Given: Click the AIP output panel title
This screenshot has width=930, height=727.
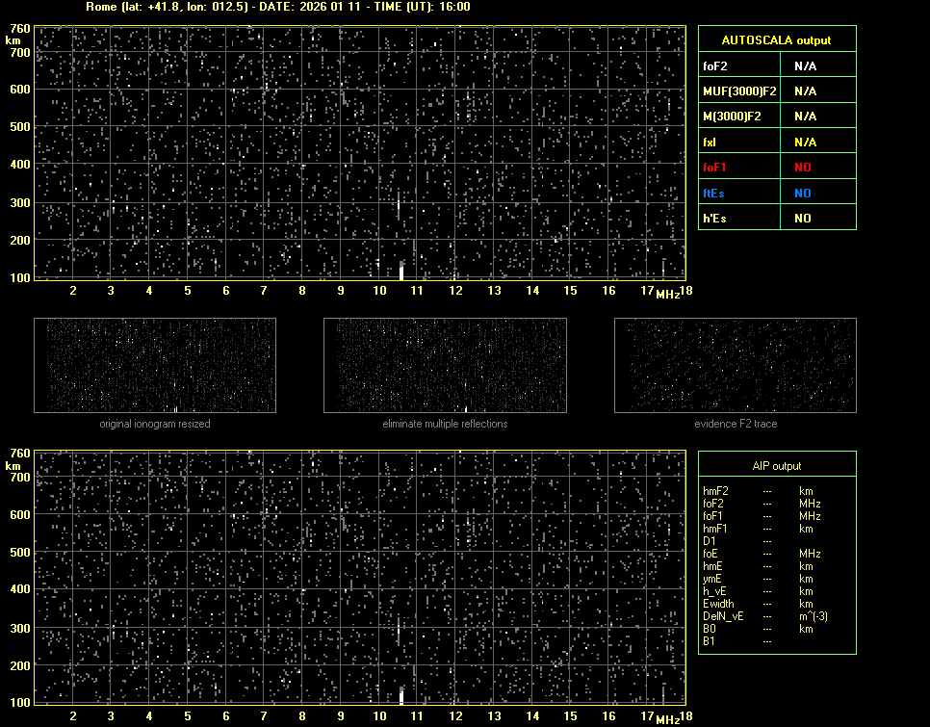Looking at the screenshot, I should coord(776,466).
